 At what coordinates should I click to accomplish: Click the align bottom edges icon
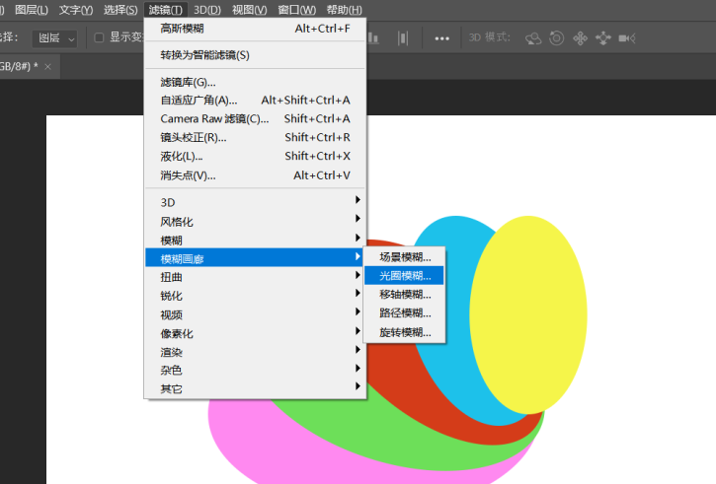tap(373, 38)
